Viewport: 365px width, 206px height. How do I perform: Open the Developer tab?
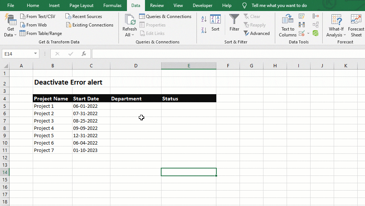point(202,6)
